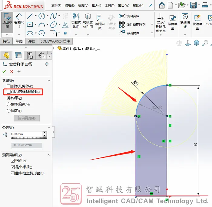Collapse the 公差(T) section chevron

(49, 128)
